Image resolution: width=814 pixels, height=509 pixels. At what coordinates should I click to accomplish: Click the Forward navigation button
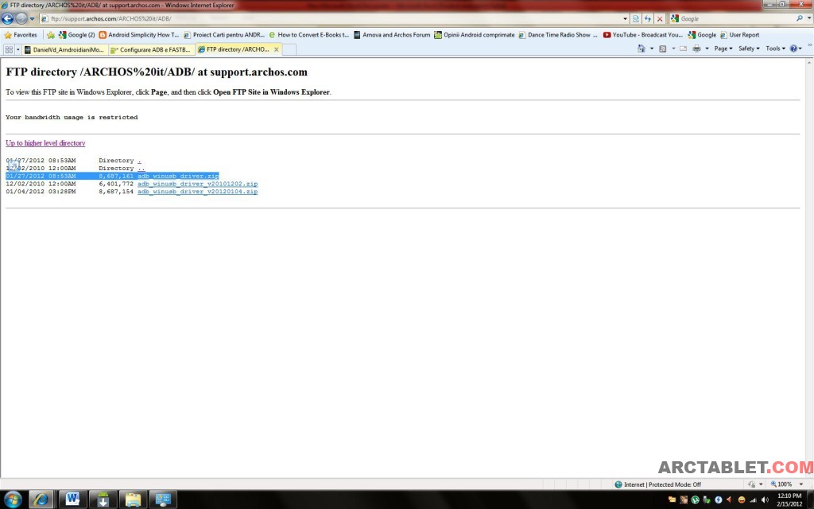[x=21, y=19]
